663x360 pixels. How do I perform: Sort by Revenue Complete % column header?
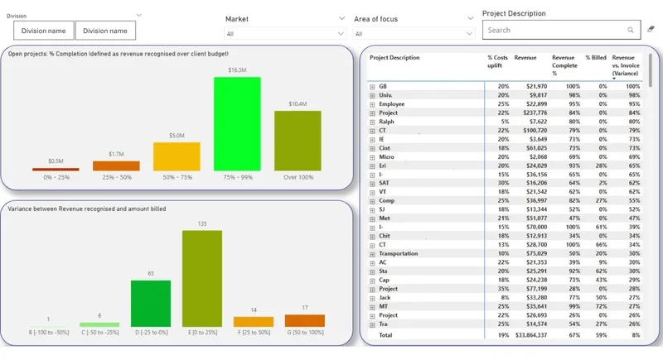tap(564, 65)
